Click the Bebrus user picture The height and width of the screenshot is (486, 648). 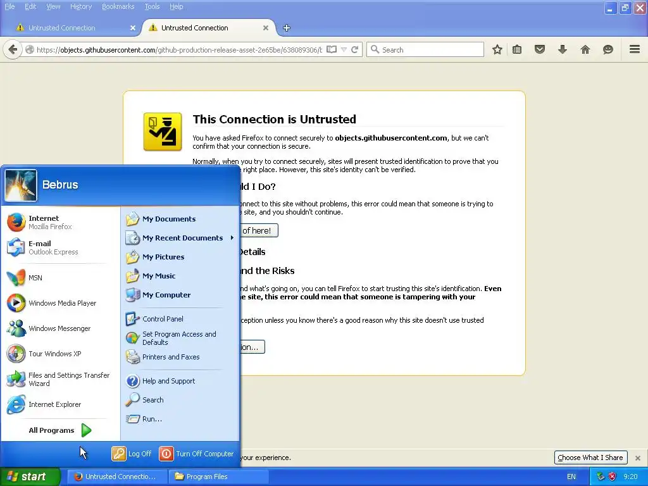(21, 185)
